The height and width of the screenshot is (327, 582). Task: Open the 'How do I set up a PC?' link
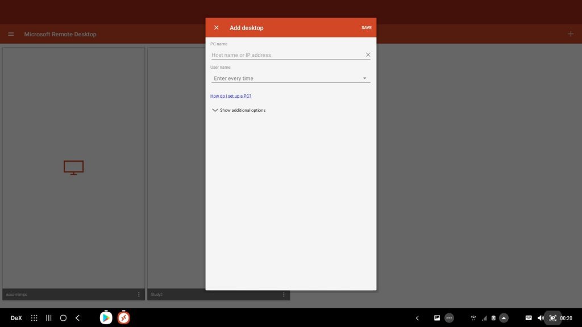point(231,96)
